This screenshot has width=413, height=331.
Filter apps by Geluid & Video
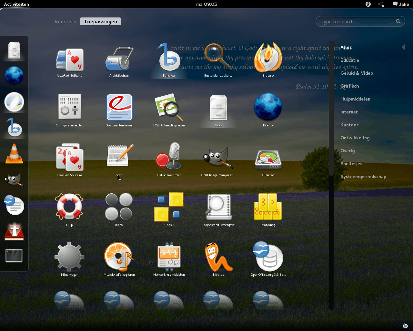click(x=357, y=73)
